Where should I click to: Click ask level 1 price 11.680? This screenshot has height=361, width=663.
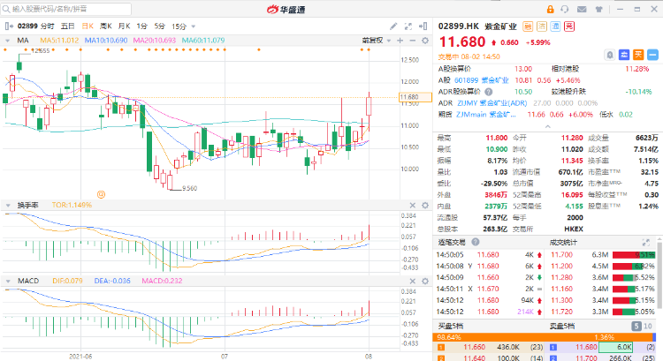point(586,347)
